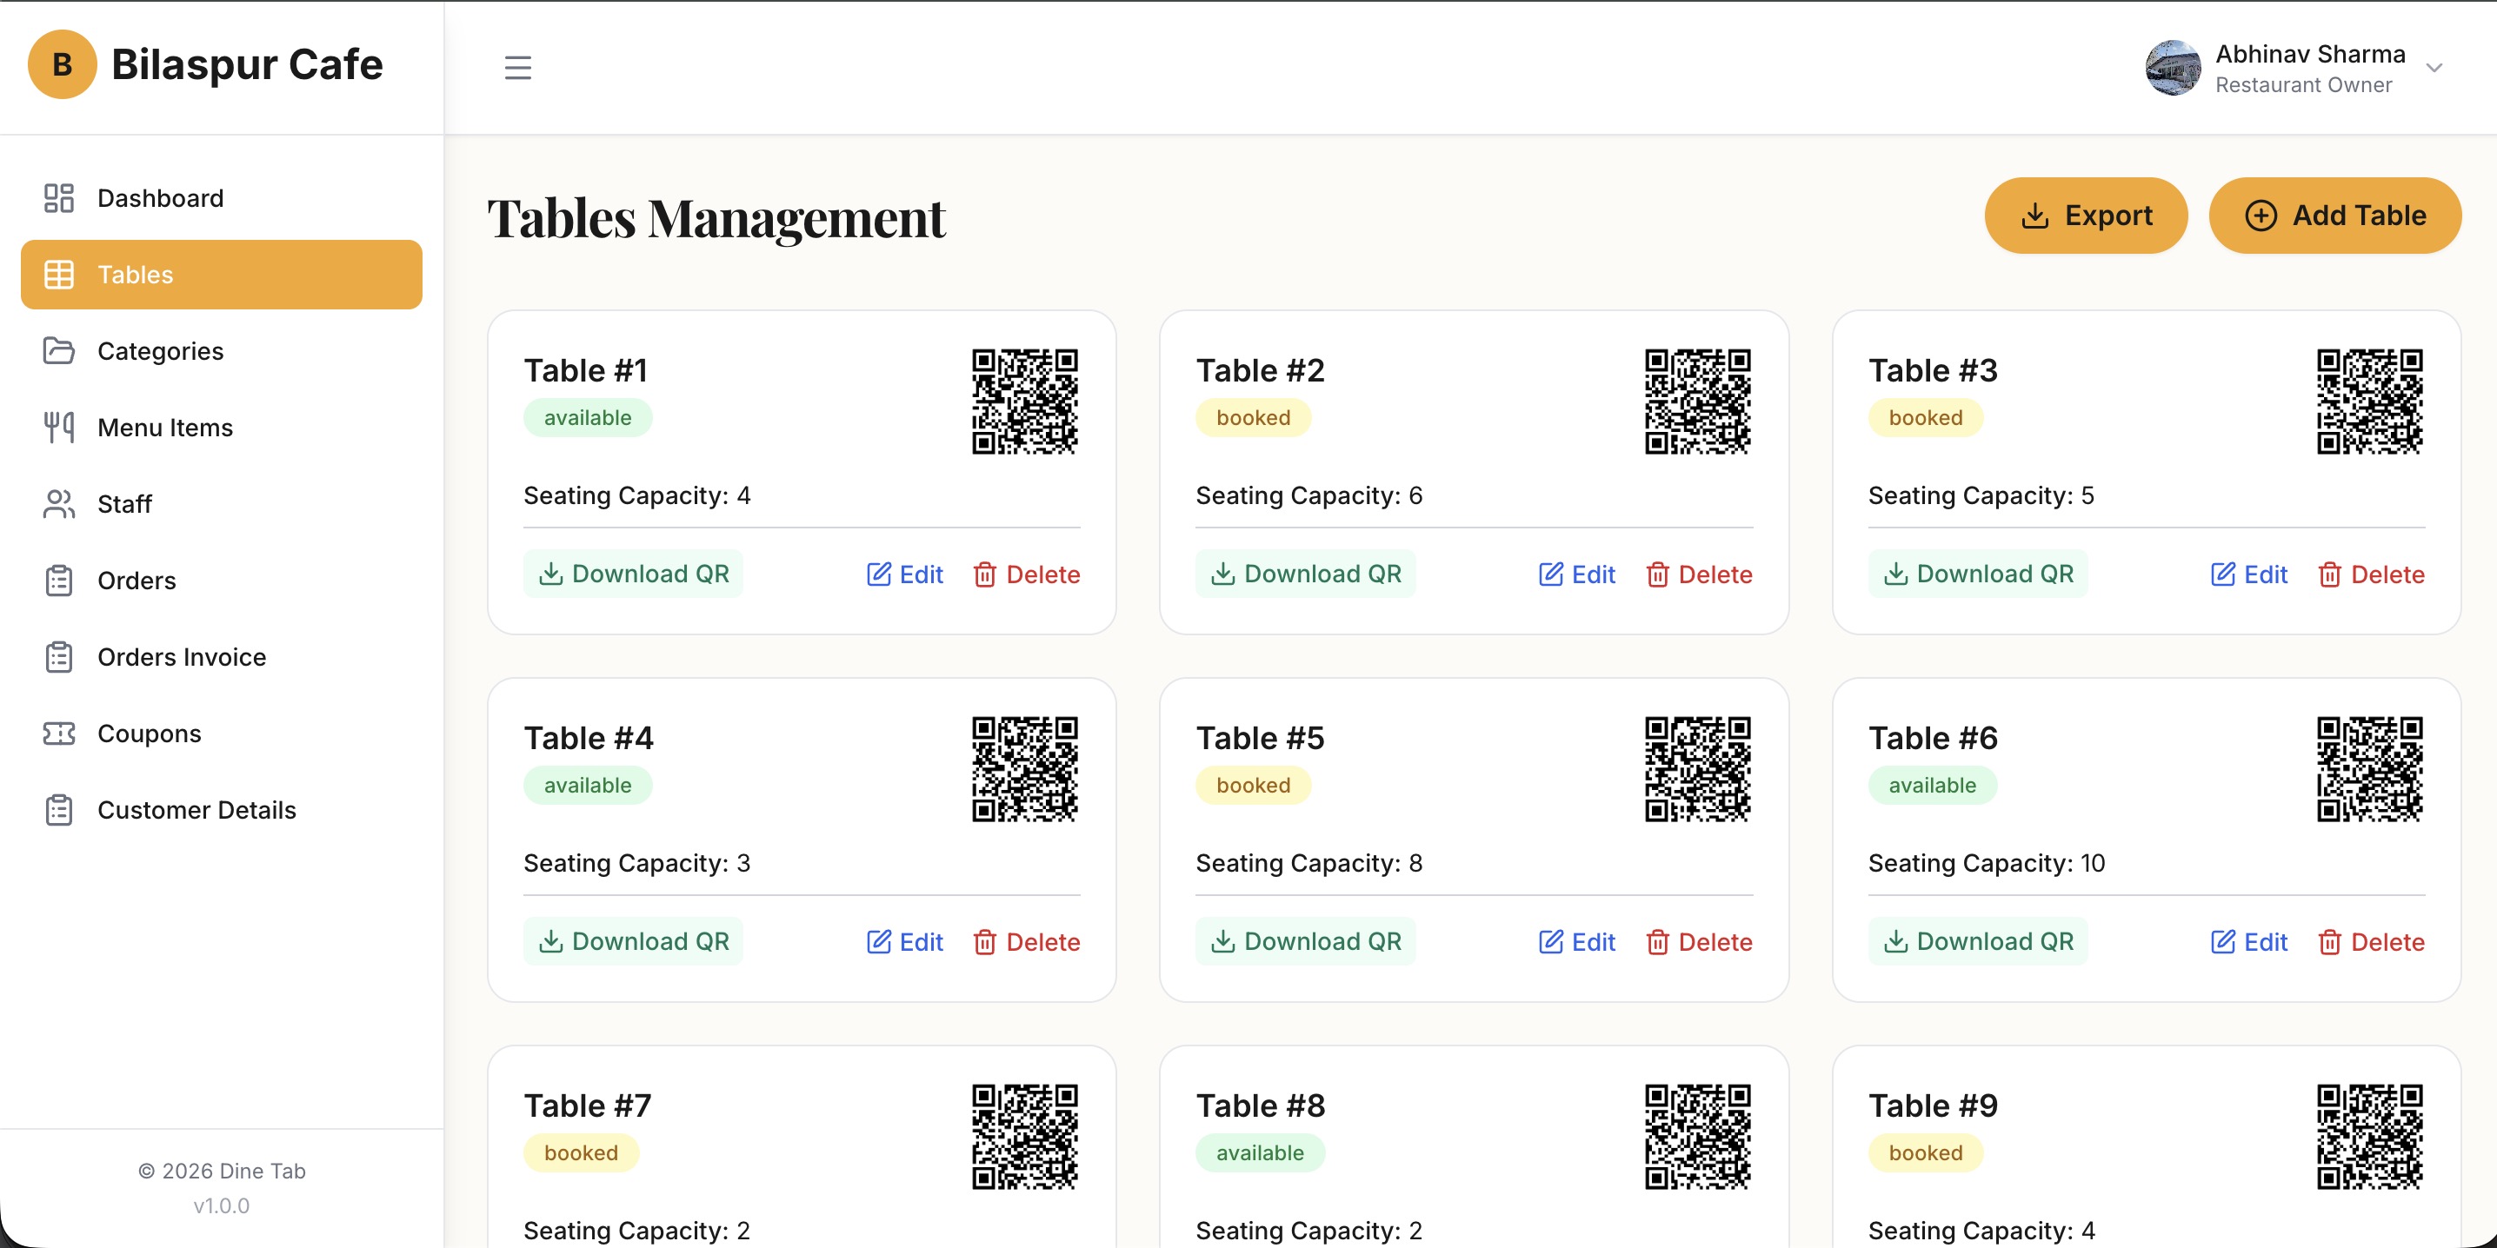Image resolution: width=2497 pixels, height=1248 pixels.
Task: Open Abhinav Sharma's profile avatar
Action: pyautogui.click(x=2174, y=67)
